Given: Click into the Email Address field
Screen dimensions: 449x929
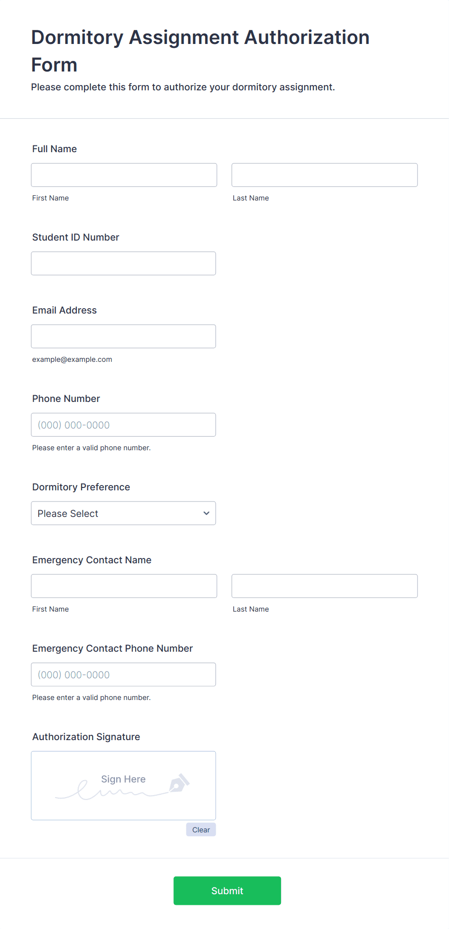Looking at the screenshot, I should 124,336.
